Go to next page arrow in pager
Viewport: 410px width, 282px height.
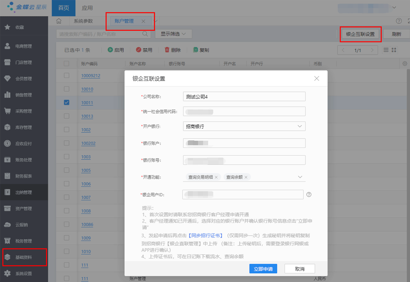(x=372, y=50)
